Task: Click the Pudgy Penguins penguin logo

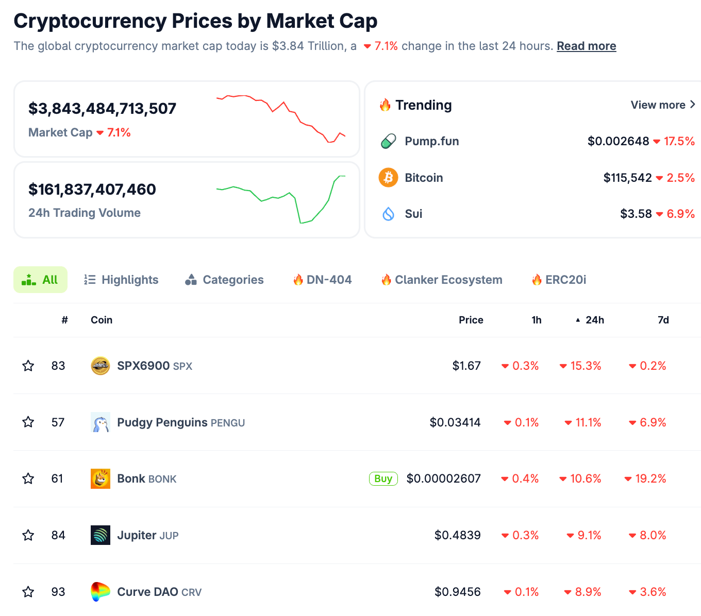Action: [x=101, y=422]
